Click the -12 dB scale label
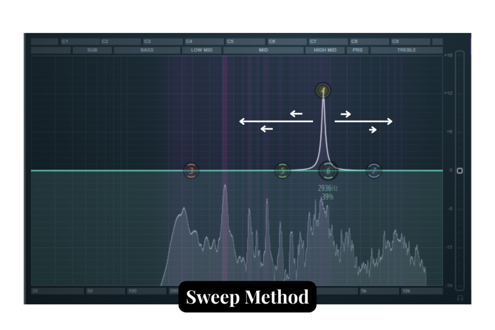The width and height of the screenshot is (495, 330). (449, 247)
